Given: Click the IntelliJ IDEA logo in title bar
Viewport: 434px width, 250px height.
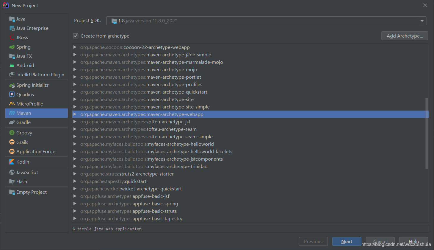Looking at the screenshot, I should coord(6,5).
